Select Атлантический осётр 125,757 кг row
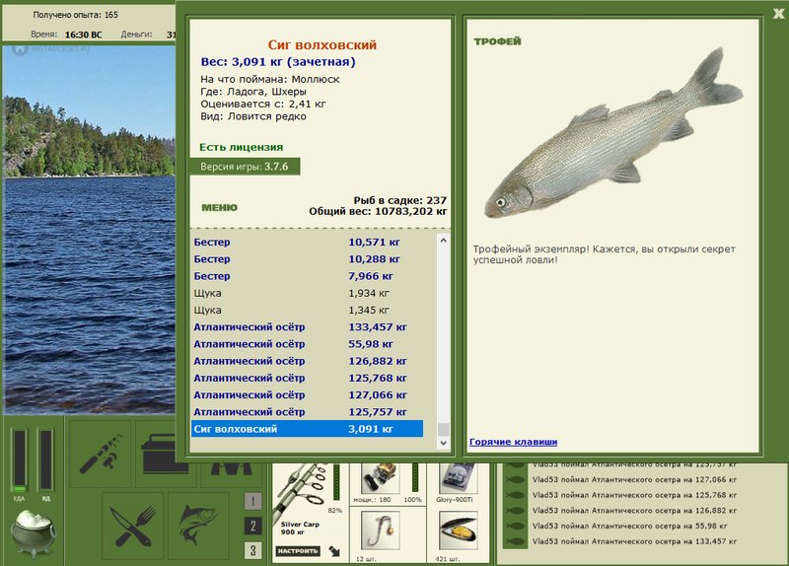The image size is (789, 566). pyautogui.click(x=307, y=412)
